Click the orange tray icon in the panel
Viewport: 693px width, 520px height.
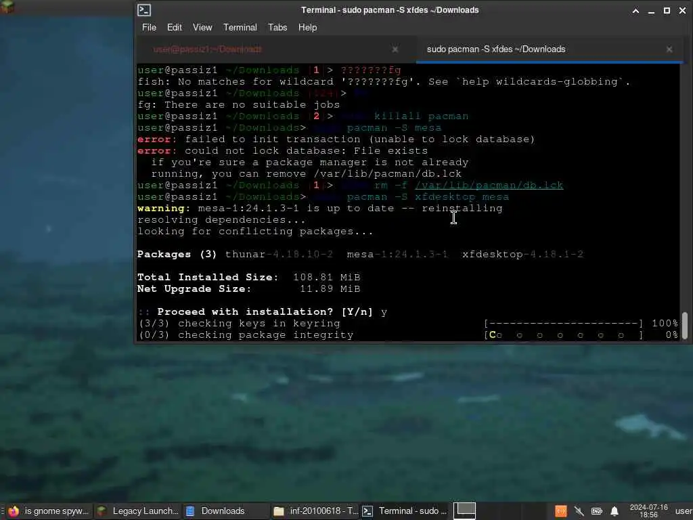click(x=561, y=511)
